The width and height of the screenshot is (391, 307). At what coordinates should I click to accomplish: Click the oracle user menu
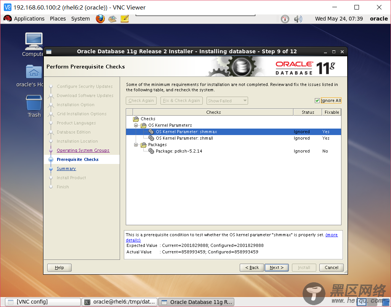click(x=378, y=19)
